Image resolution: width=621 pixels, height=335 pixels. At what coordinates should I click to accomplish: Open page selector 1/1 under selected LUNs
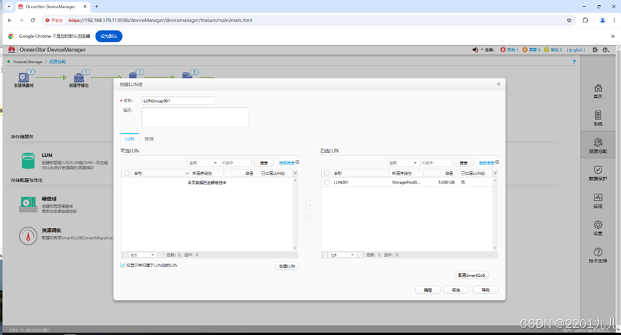pos(342,255)
